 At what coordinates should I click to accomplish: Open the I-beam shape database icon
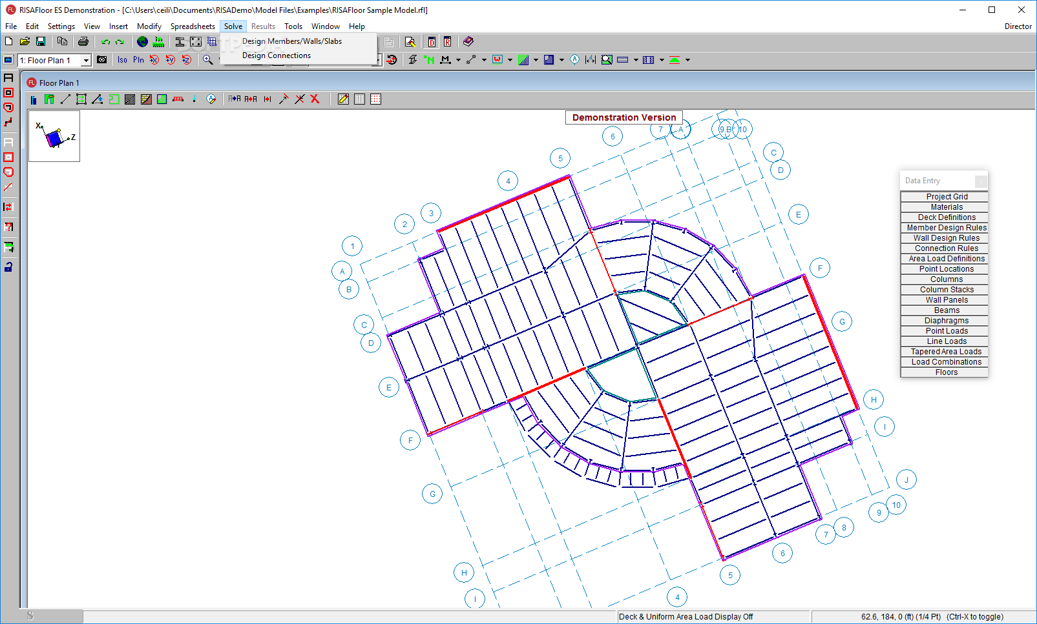coord(180,42)
